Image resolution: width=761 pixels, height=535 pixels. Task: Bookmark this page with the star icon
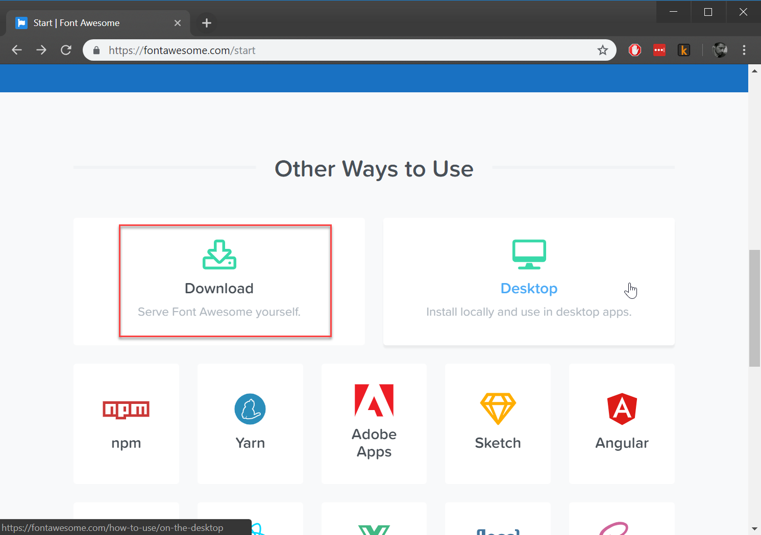point(603,50)
